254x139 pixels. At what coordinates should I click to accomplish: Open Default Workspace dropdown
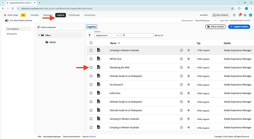click(206, 21)
